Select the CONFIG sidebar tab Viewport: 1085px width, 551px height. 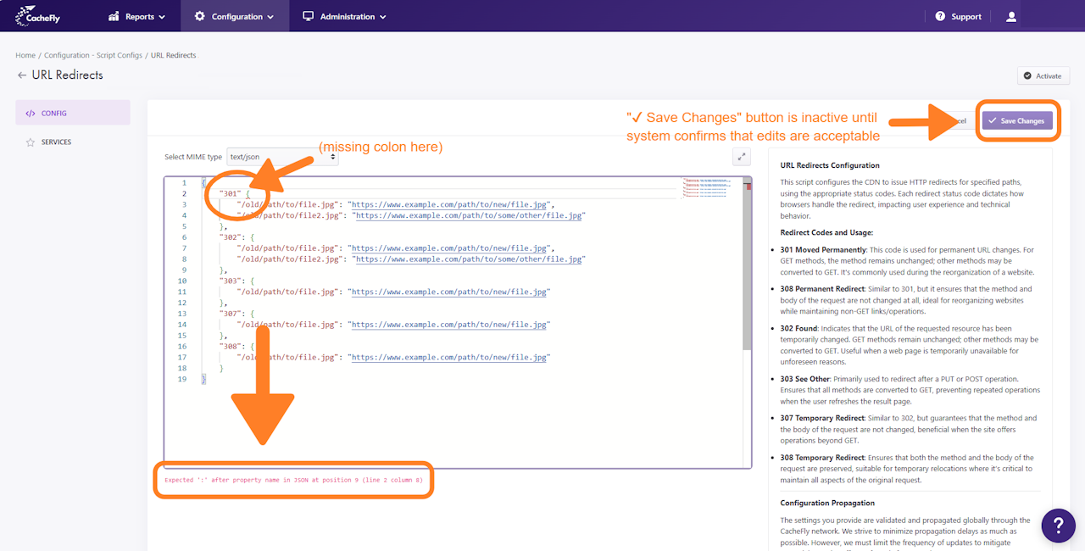tap(73, 113)
